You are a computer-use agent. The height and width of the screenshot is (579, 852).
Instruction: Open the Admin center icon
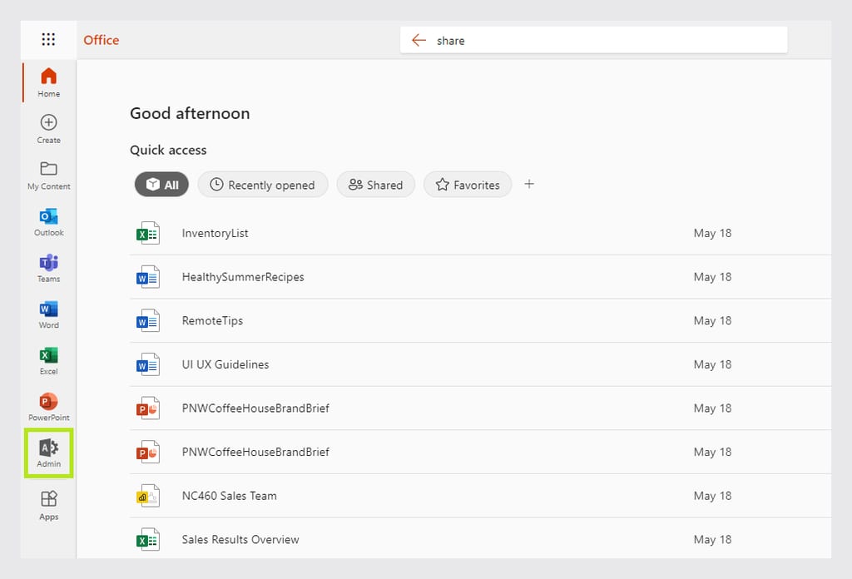[48, 453]
